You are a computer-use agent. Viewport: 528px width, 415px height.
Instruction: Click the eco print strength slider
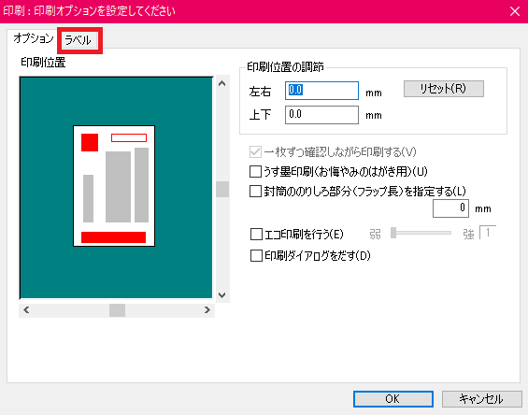(421, 233)
